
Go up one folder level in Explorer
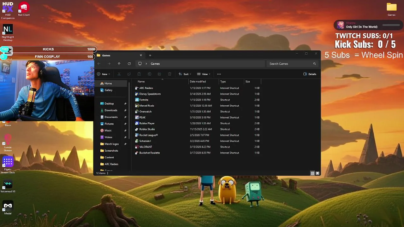119,64
